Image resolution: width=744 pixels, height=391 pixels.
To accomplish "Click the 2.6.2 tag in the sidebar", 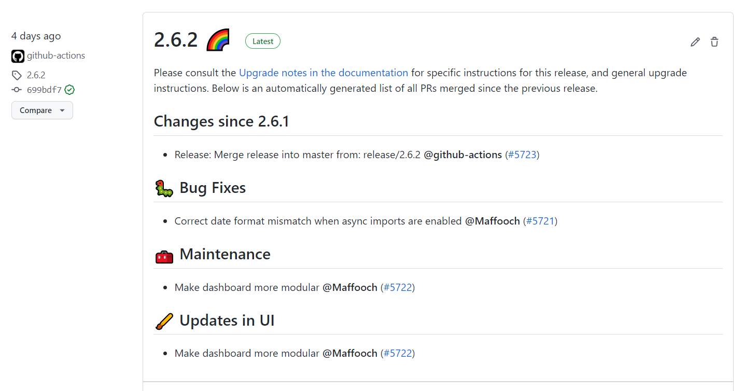I will click(x=35, y=75).
